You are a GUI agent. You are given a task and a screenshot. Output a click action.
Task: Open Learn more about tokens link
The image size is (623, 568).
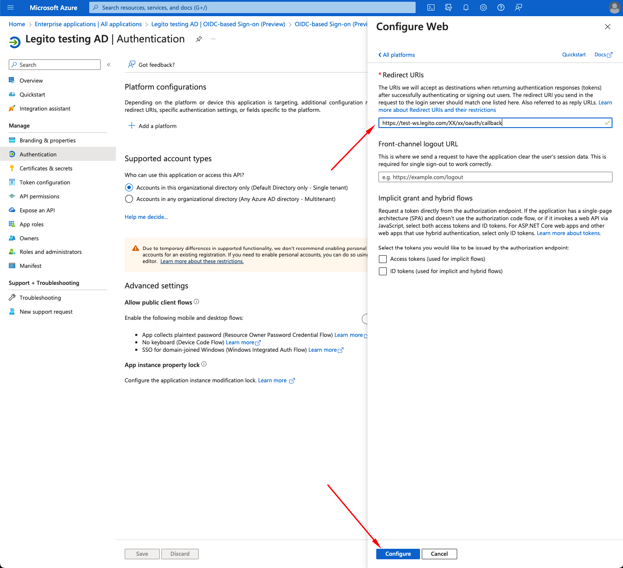point(569,233)
